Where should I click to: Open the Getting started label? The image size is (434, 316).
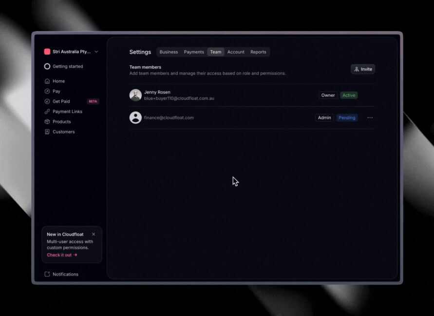click(68, 66)
